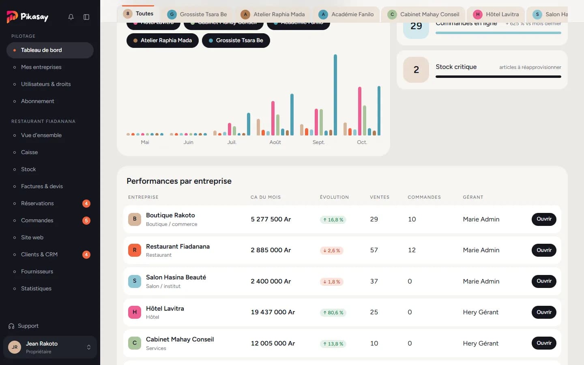
Task: Click the Stock critique progress bar
Action: coord(498,77)
